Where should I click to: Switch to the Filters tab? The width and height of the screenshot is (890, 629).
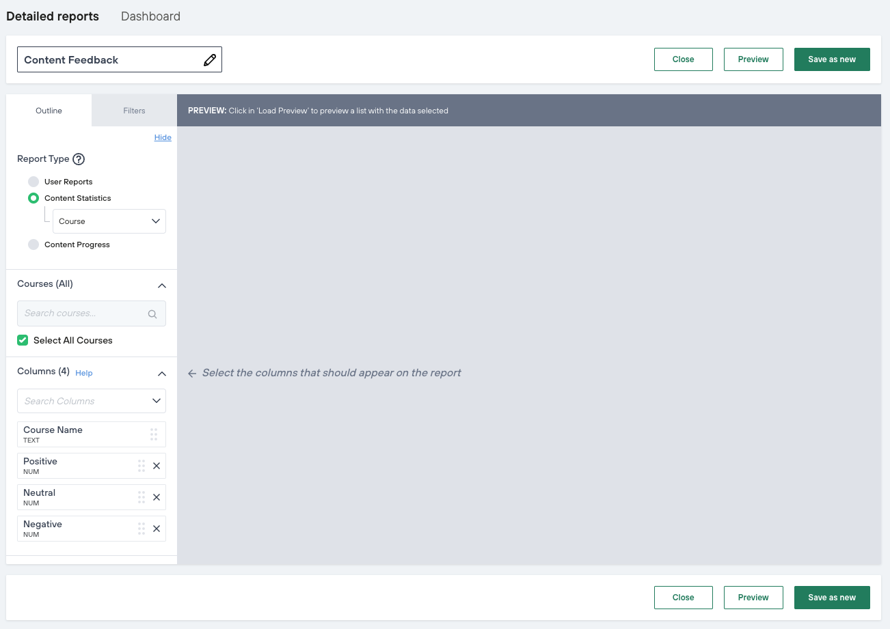[x=134, y=111]
